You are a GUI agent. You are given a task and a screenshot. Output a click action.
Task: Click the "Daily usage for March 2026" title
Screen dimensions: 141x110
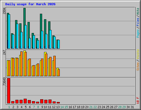coord(30,4)
